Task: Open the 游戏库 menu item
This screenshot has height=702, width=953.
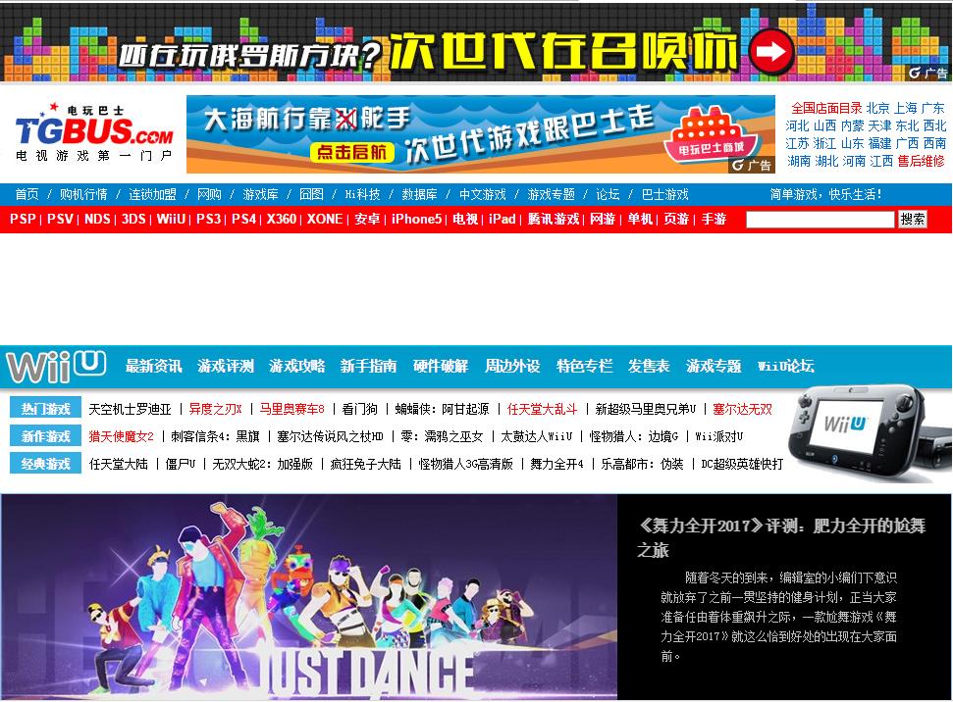Action: [x=261, y=194]
